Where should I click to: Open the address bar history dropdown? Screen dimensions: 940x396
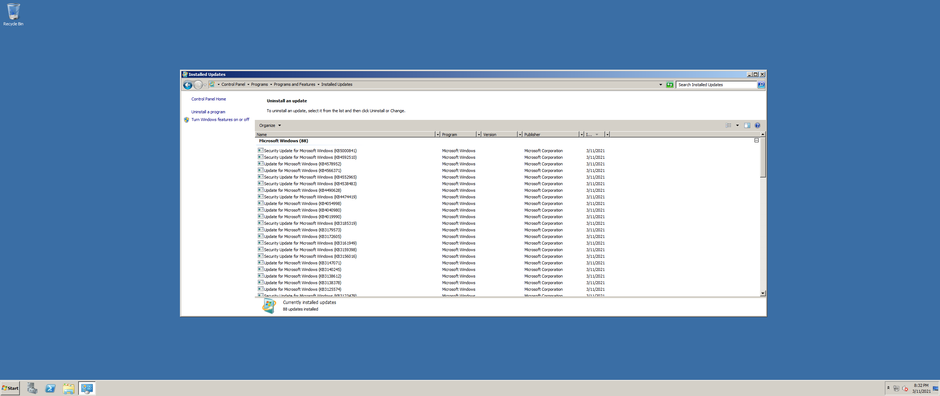tap(661, 85)
